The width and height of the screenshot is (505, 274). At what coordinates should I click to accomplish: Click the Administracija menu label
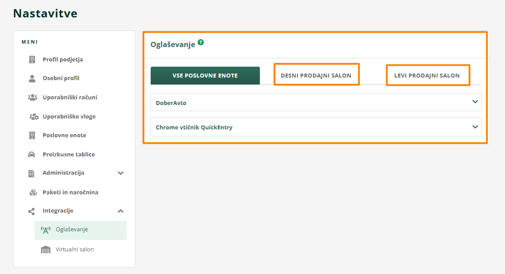(64, 173)
